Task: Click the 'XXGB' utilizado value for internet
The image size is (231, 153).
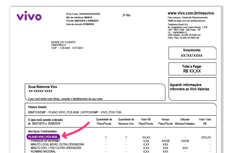Action: click(x=185, y=141)
